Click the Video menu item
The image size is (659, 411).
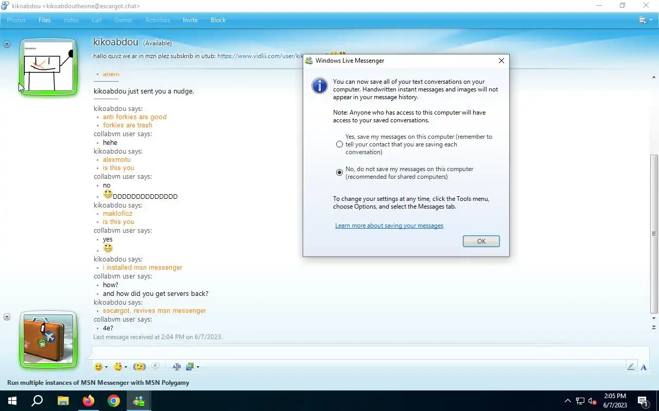[71, 20]
